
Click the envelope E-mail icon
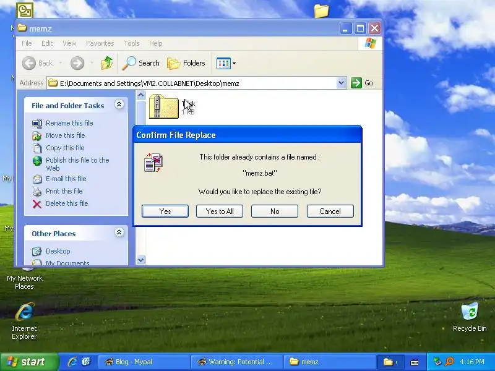37,179
